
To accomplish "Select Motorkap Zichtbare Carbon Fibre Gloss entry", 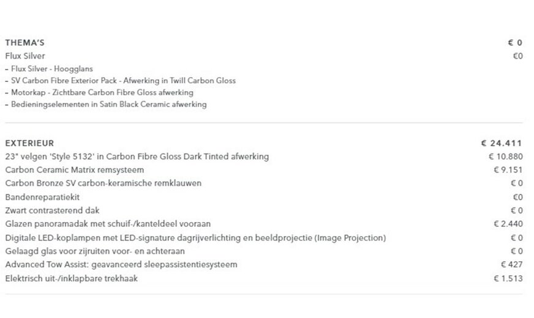I will 101,92.
